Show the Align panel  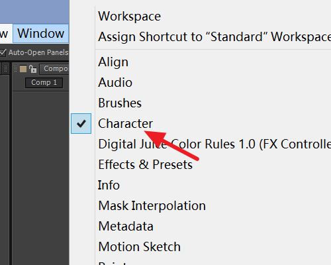pos(113,62)
